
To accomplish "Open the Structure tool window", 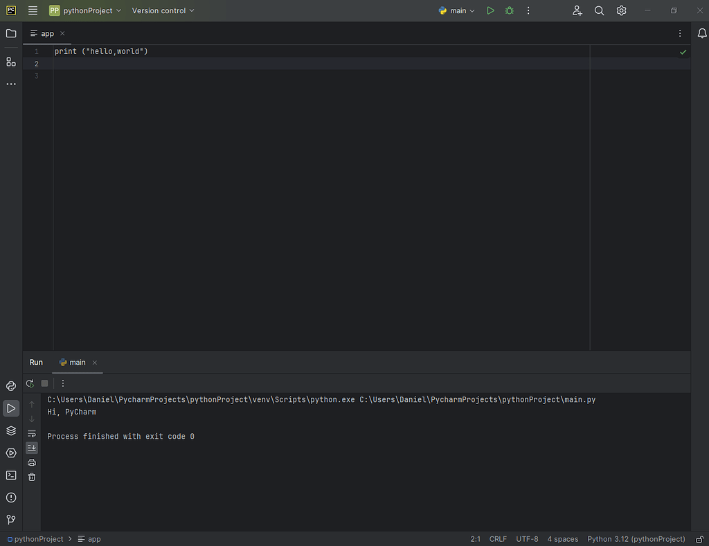I will [x=10, y=62].
